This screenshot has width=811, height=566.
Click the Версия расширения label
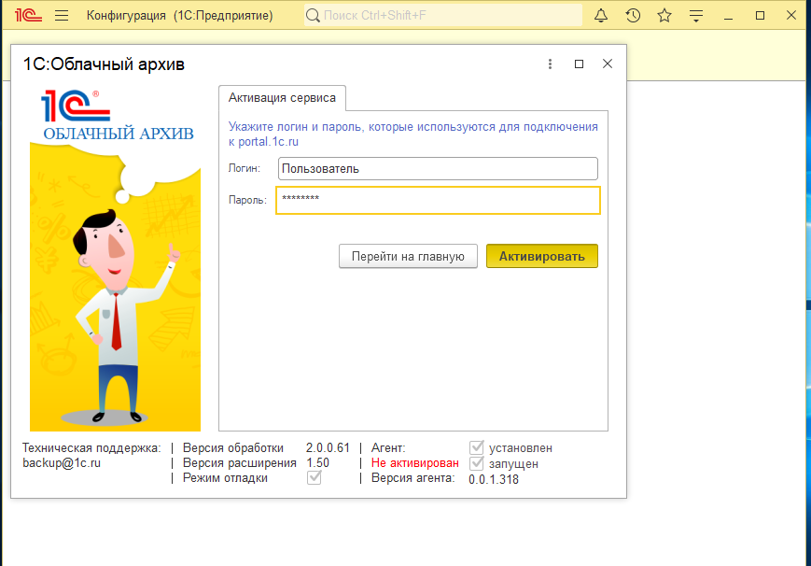[240, 463]
